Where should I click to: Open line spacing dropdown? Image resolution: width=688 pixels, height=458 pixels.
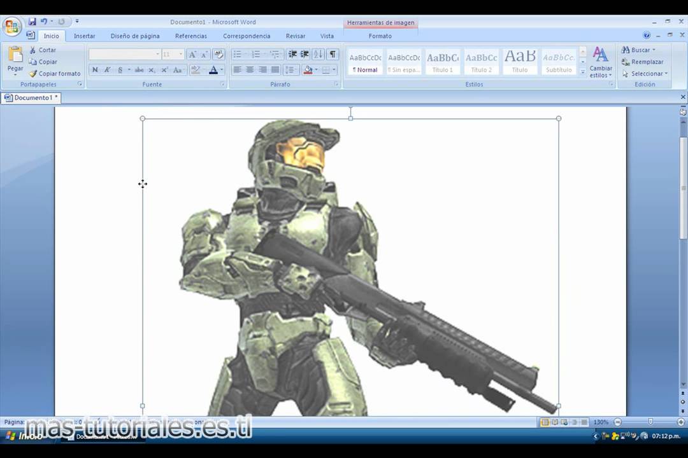[x=291, y=70]
